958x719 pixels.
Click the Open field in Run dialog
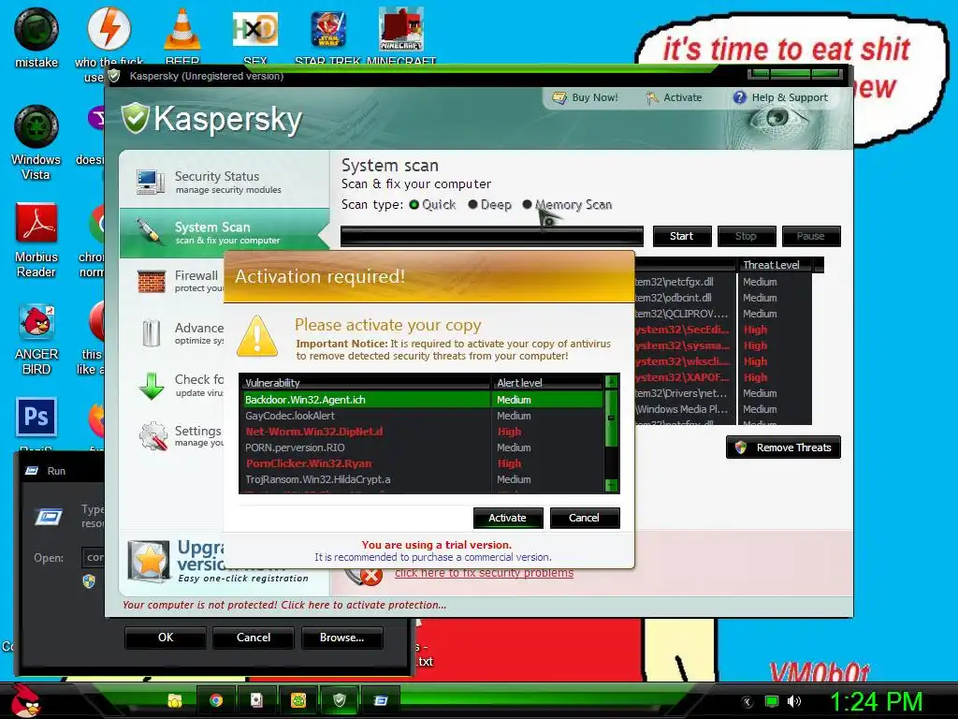(94, 557)
